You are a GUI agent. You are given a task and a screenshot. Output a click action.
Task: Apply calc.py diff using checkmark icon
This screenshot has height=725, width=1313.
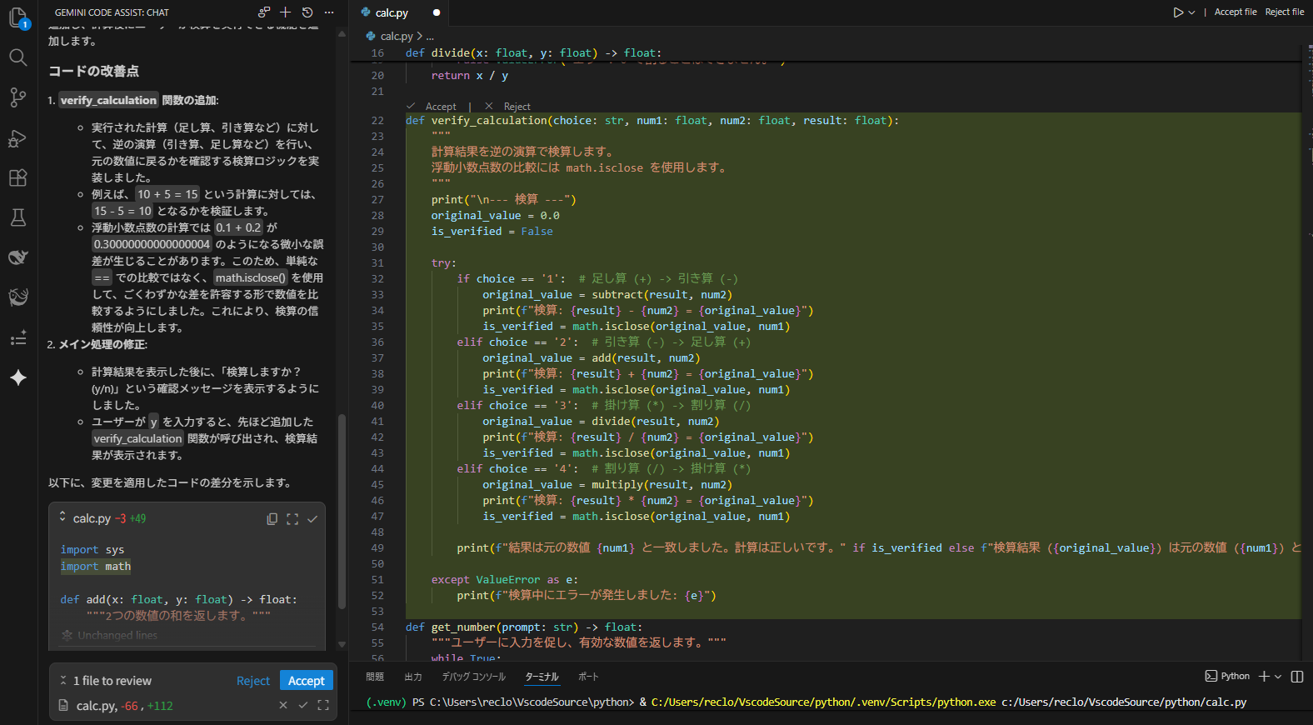click(312, 519)
